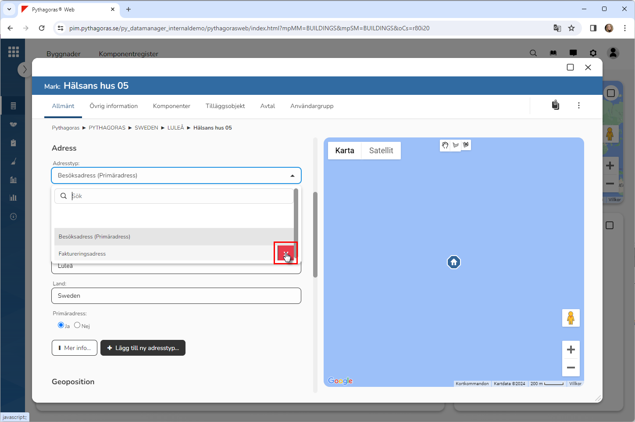Select the Ja radio button for Primäradress

point(61,325)
